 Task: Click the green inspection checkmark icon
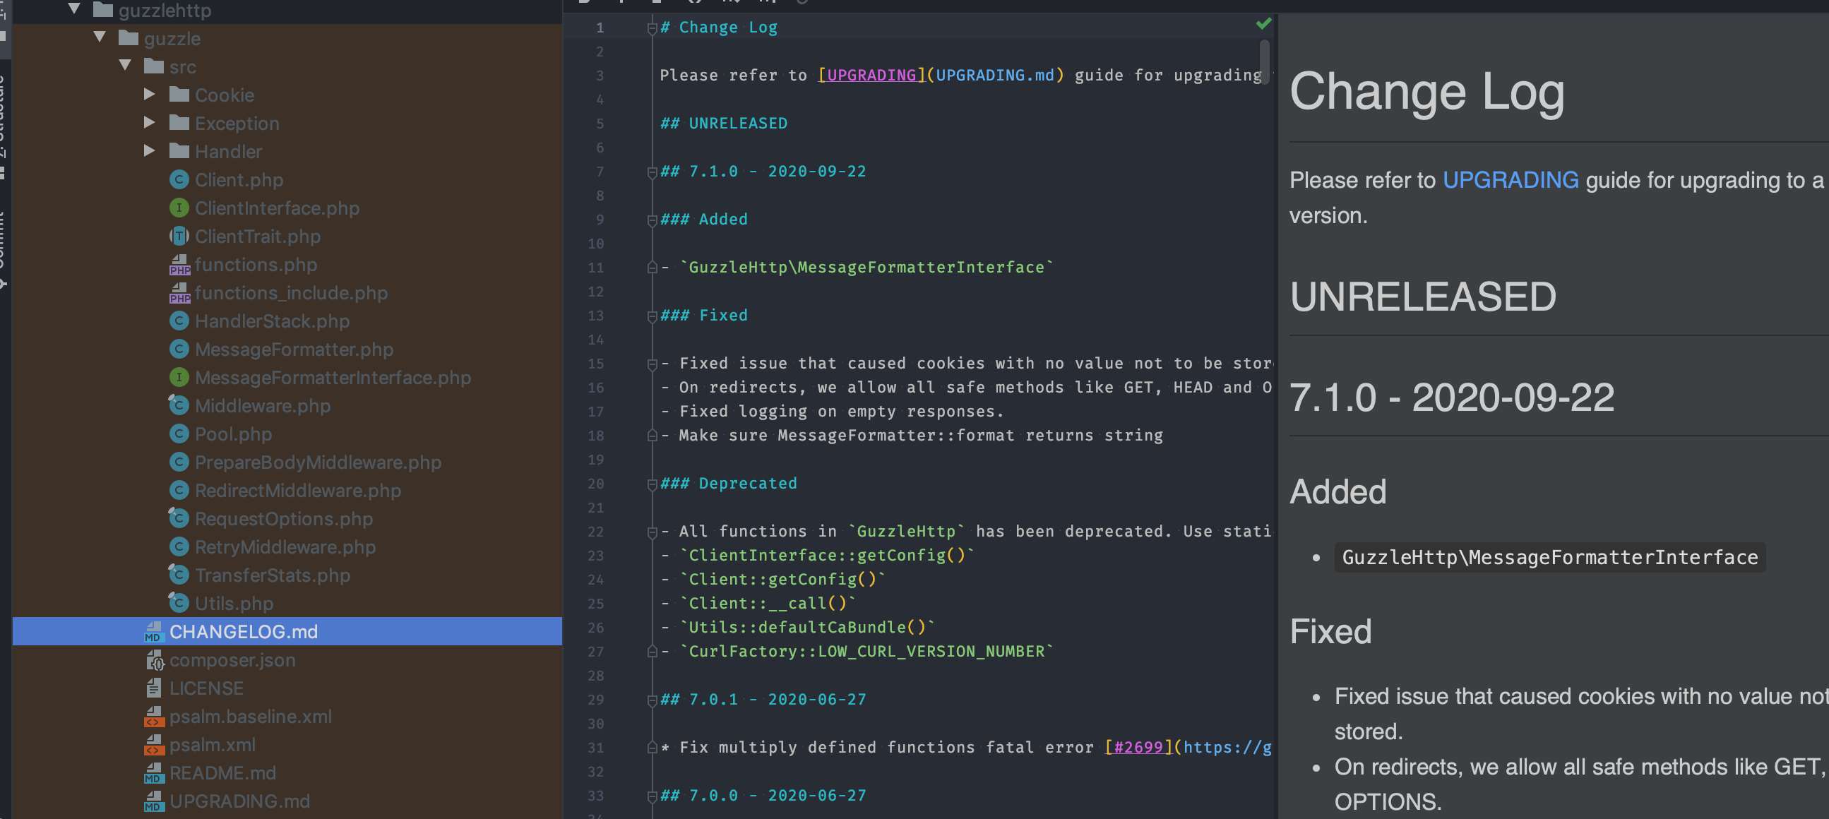tap(1263, 24)
